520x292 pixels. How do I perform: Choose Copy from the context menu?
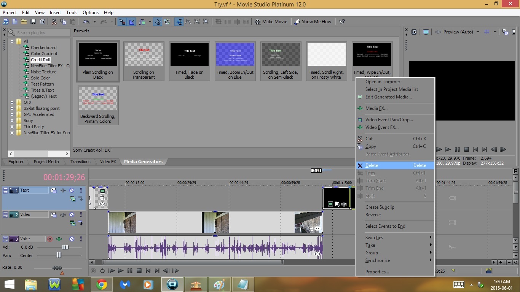click(x=395, y=146)
